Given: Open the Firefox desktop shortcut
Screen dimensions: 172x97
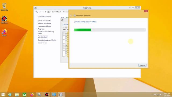Looking at the screenshot, I should coord(4,33).
